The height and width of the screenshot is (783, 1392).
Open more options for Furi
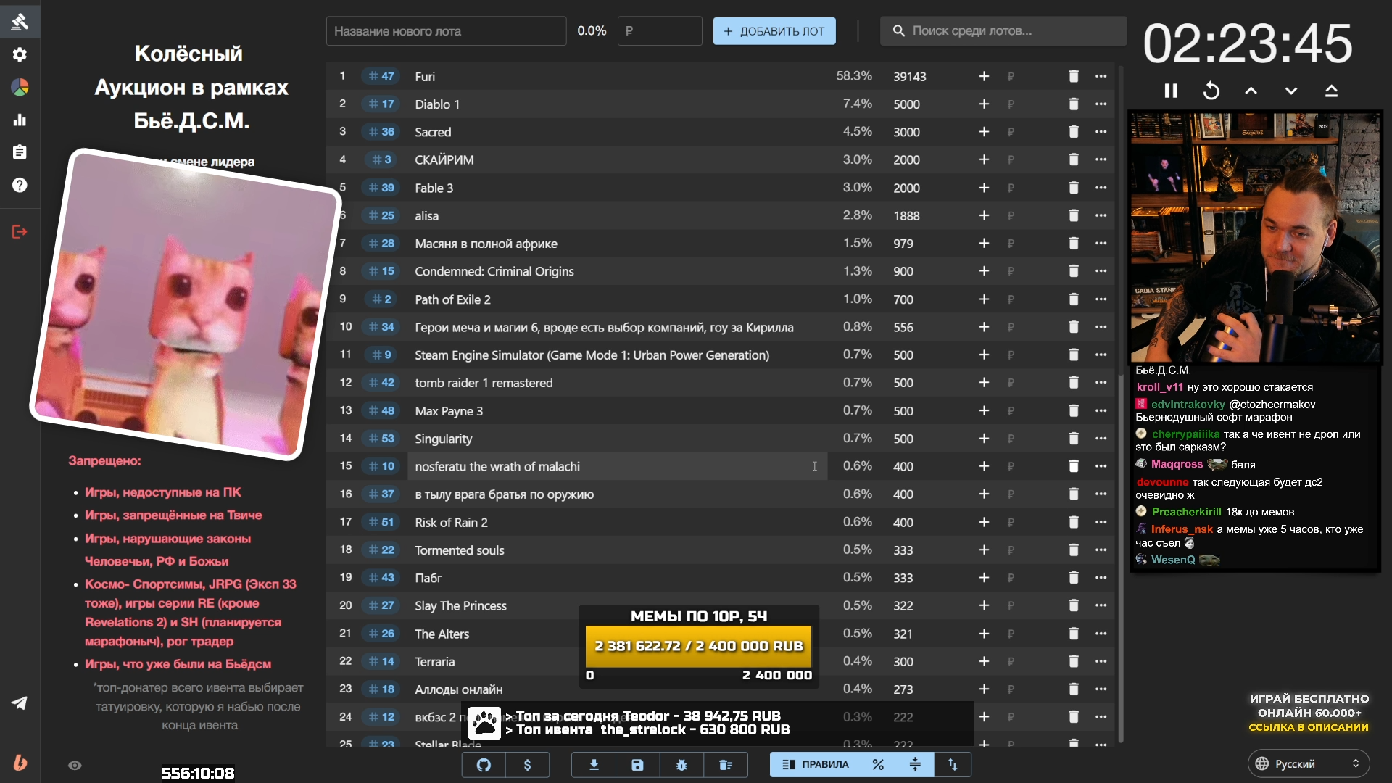[x=1101, y=76]
